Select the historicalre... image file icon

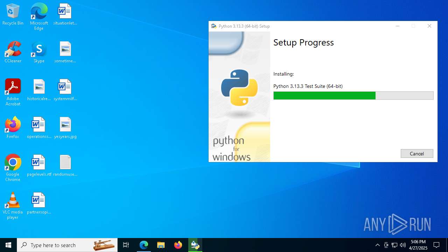[x=39, y=90]
